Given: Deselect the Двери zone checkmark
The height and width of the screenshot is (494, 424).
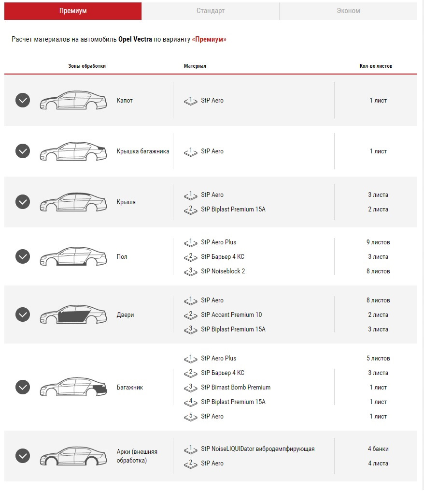Looking at the screenshot, I should pyautogui.click(x=23, y=314).
